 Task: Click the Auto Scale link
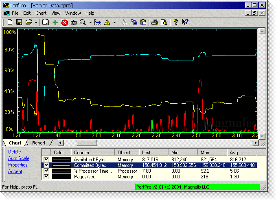point(19,158)
